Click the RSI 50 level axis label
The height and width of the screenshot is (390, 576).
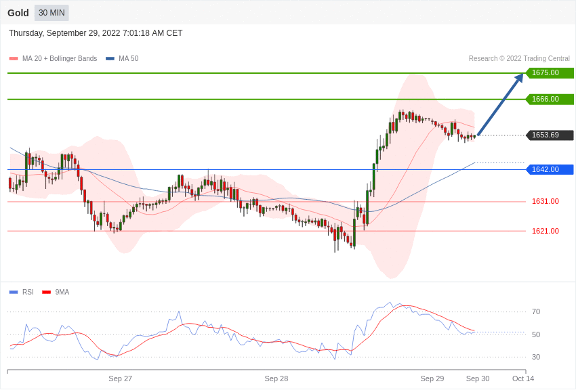point(536,334)
